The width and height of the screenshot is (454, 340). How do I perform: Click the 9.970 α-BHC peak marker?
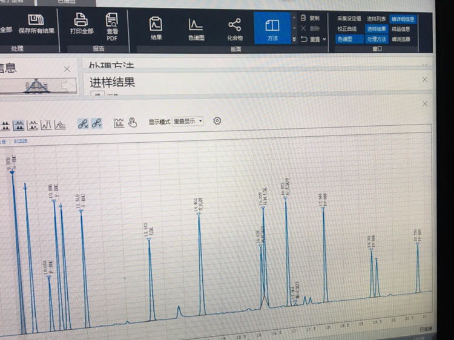point(12,173)
